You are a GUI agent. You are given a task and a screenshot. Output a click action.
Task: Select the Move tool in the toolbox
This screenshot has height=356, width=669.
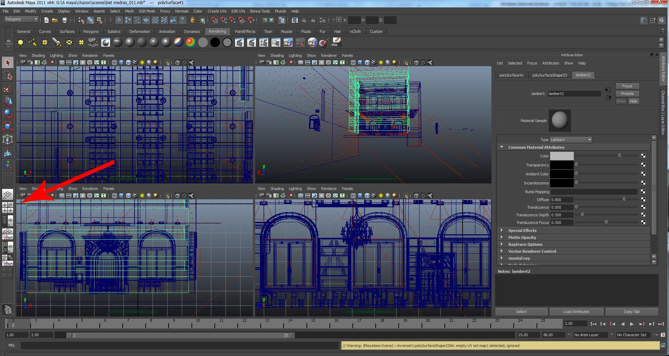tap(8, 101)
